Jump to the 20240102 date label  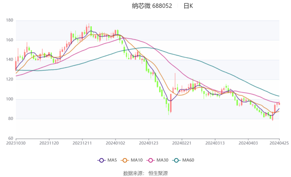click(115, 143)
